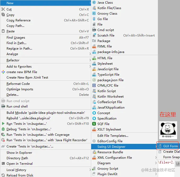Click the Package folder icon
Viewport: 180px width, 177px height.
pos(94,41)
